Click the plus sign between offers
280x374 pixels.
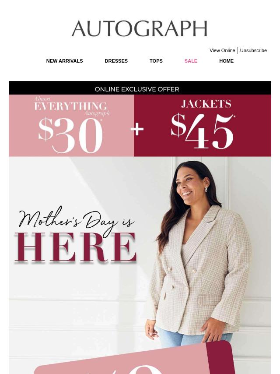pyautogui.click(x=137, y=129)
